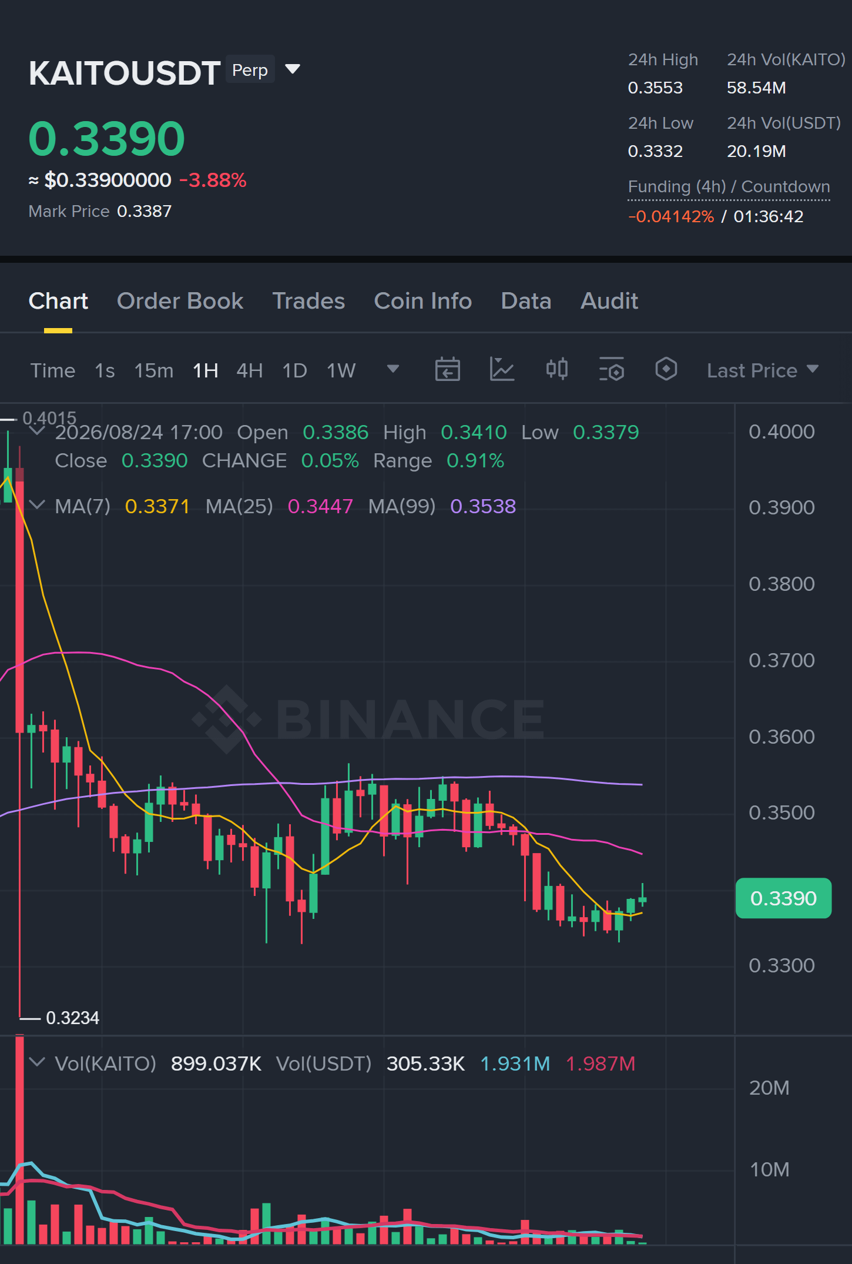Tap the -3.88% price change
Viewport: 852px width, 1264px height.
click(213, 180)
